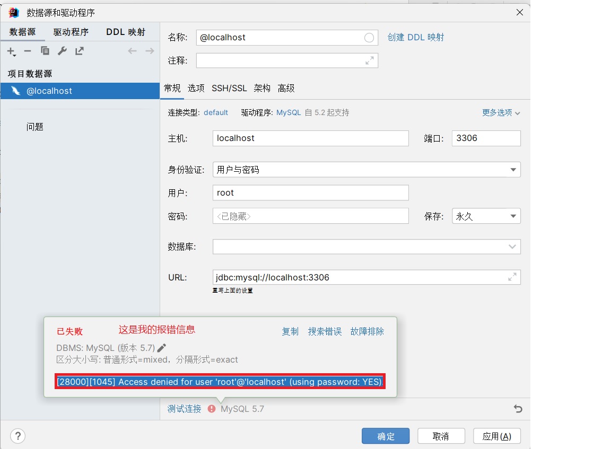611x449 pixels.
Task: Click the back navigation arrow
Action: pos(133,51)
